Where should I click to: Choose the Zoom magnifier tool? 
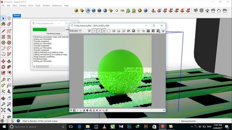click(x=3, y=104)
